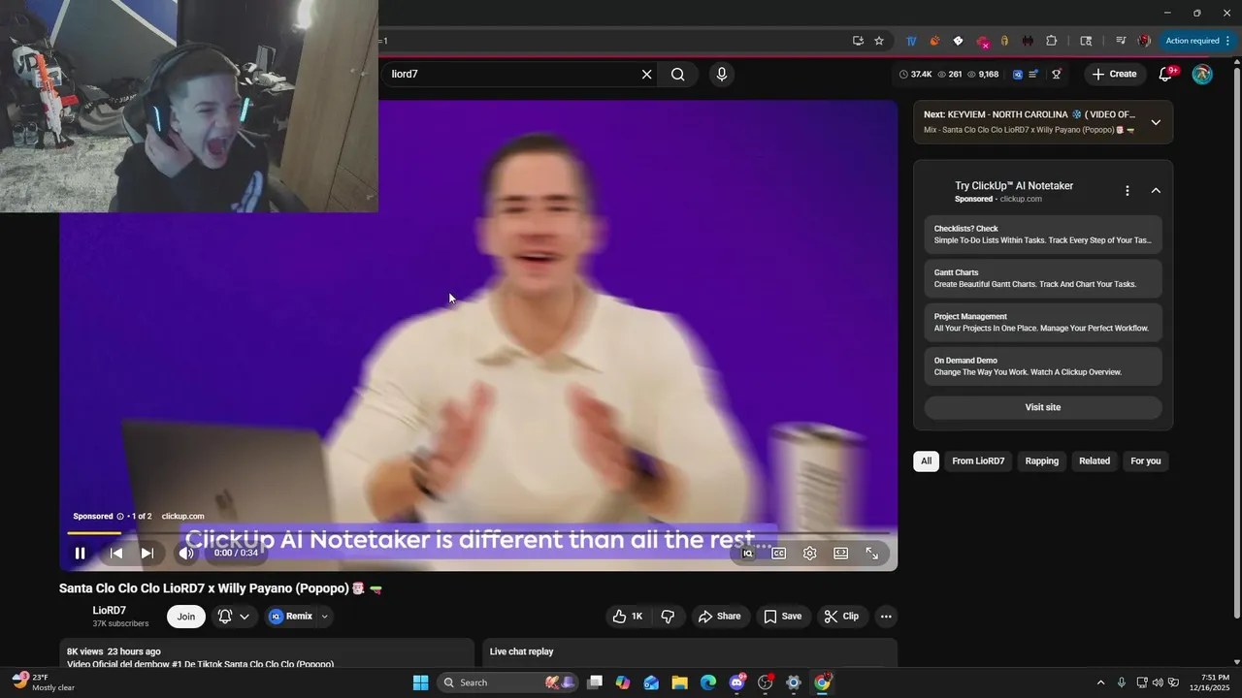Select the Related chip
The width and height of the screenshot is (1242, 698).
click(1095, 460)
